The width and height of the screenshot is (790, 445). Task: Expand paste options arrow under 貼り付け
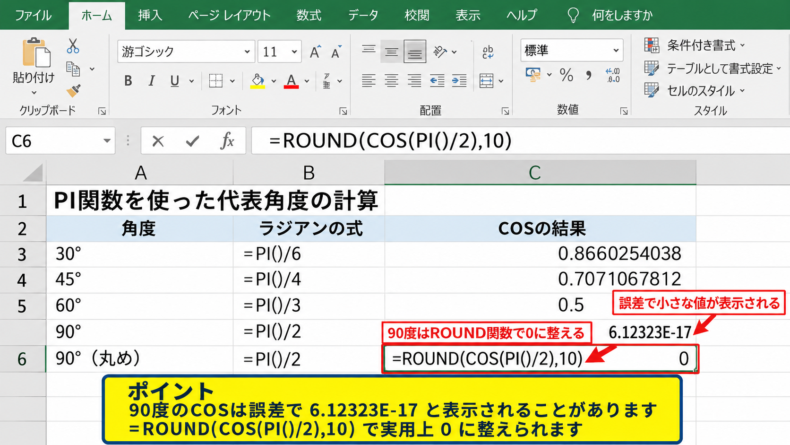pos(34,93)
